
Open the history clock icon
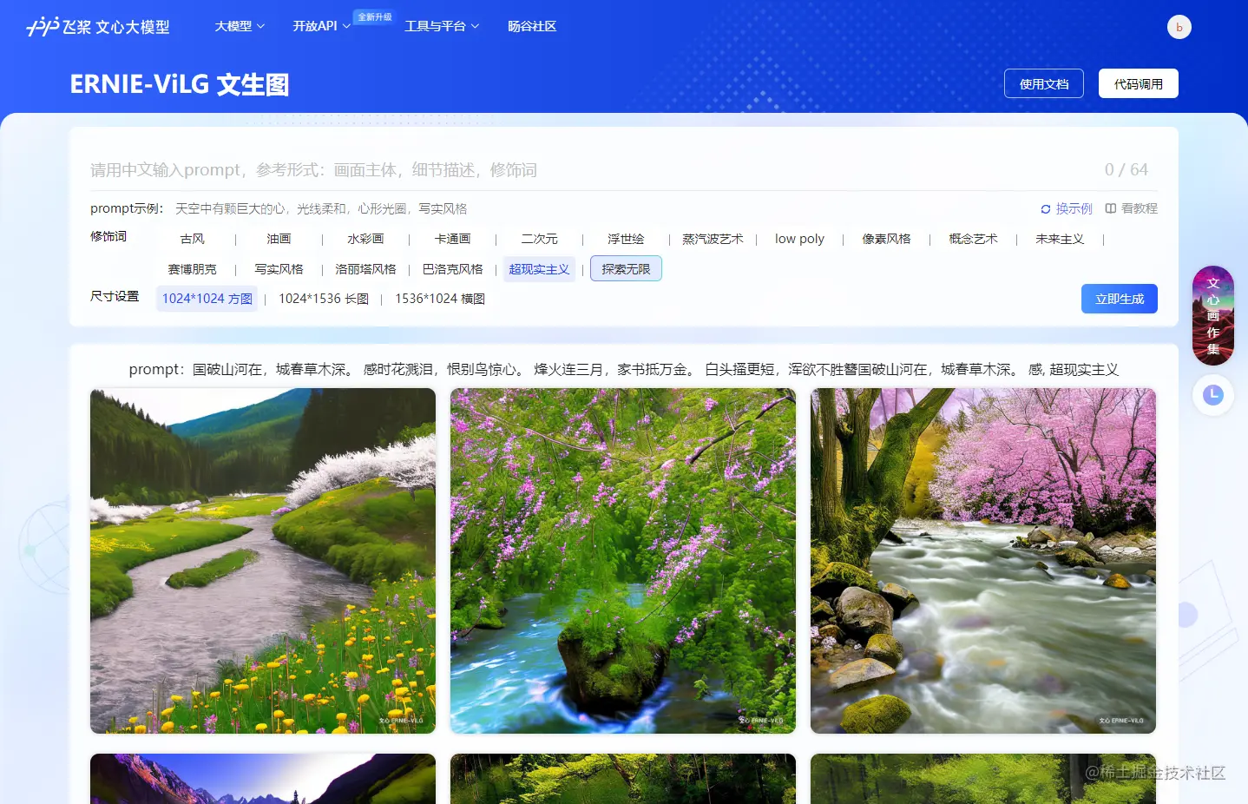click(1212, 395)
